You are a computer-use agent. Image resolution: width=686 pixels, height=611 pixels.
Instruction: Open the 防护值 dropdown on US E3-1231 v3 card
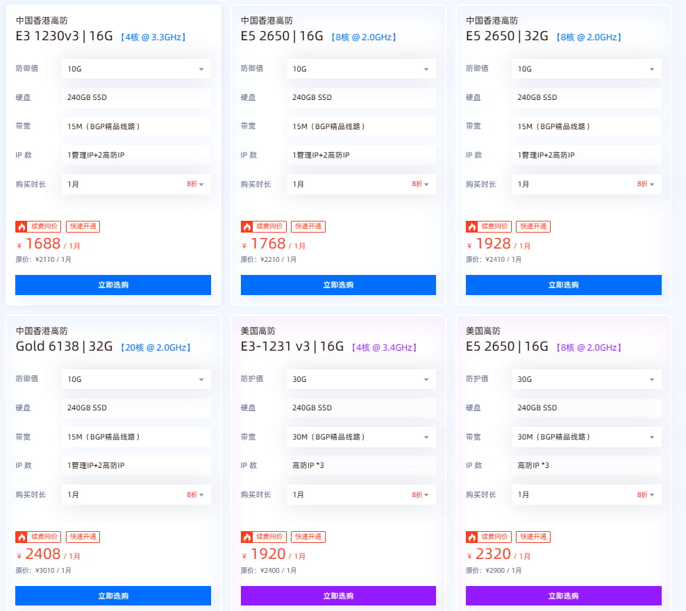pyautogui.click(x=361, y=378)
